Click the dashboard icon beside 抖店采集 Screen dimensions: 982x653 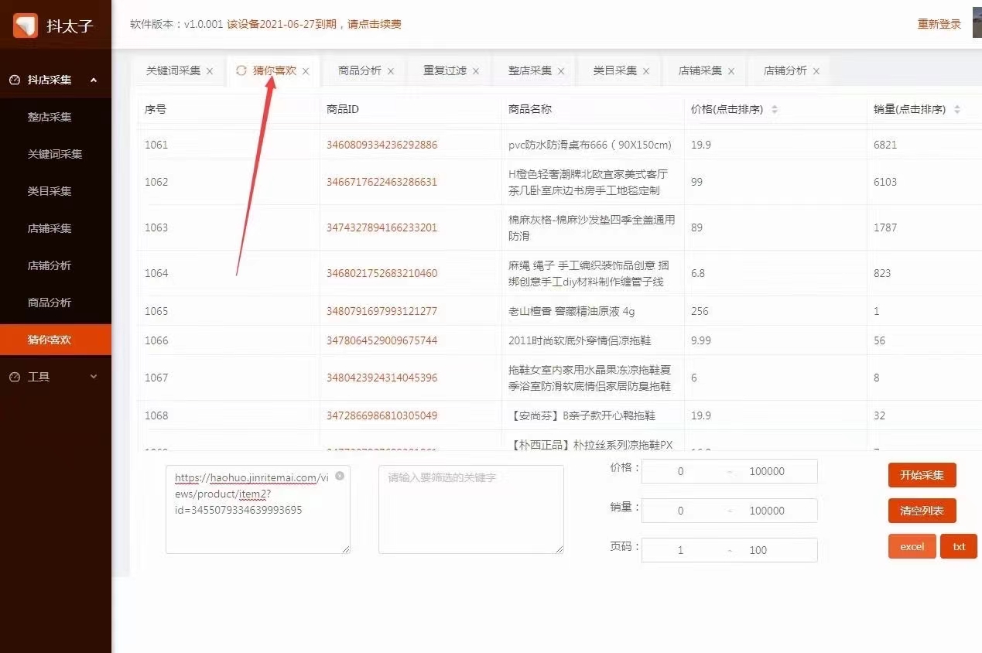pos(16,79)
